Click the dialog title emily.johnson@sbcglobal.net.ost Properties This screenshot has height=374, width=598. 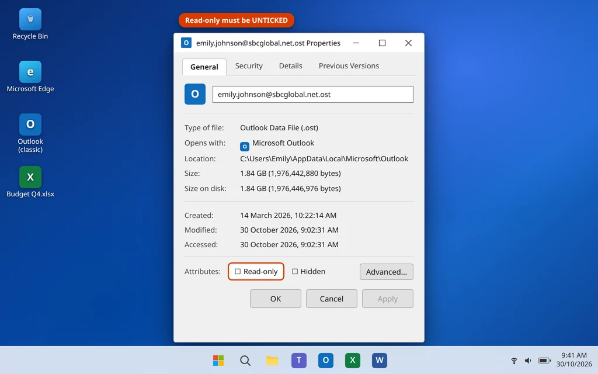[x=268, y=43]
